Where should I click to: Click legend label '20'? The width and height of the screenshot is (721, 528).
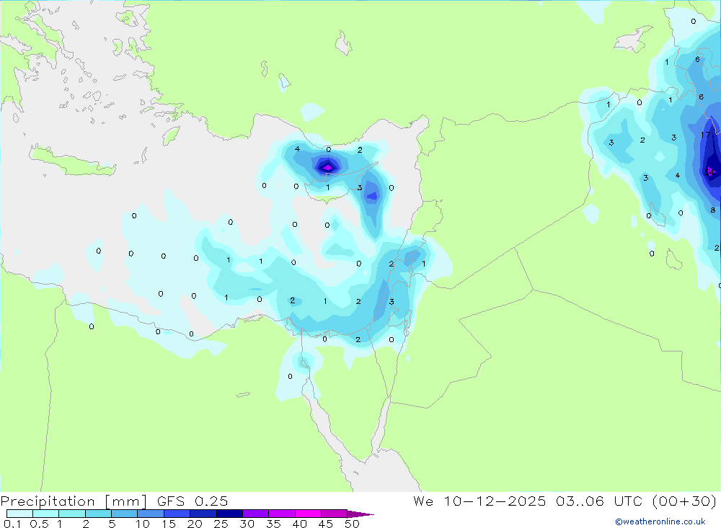point(195,524)
